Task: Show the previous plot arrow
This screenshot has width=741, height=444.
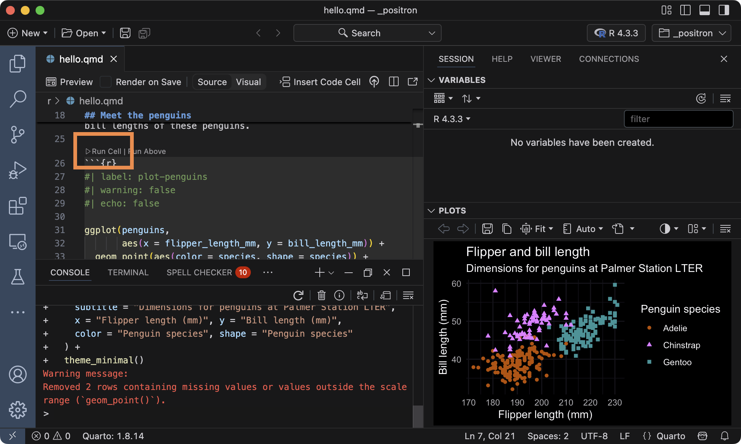Action: [444, 229]
